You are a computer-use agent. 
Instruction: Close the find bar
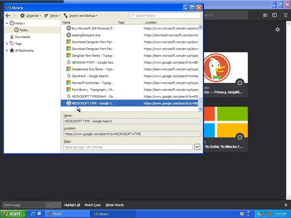pos(286,205)
